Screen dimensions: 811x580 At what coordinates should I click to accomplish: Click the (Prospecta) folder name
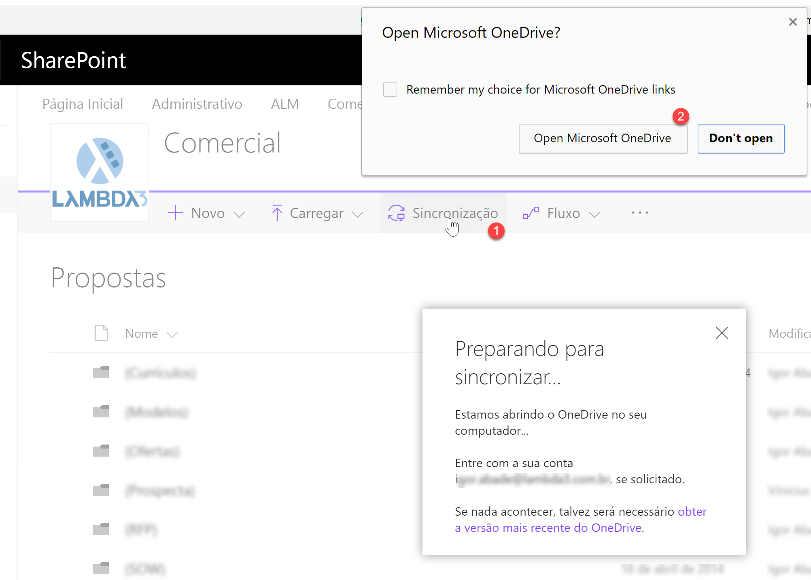click(160, 490)
